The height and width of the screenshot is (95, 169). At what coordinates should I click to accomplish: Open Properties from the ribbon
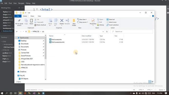tap(93, 22)
